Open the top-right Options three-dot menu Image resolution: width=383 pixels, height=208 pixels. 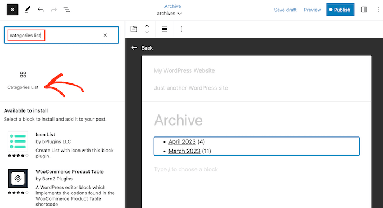[378, 10]
